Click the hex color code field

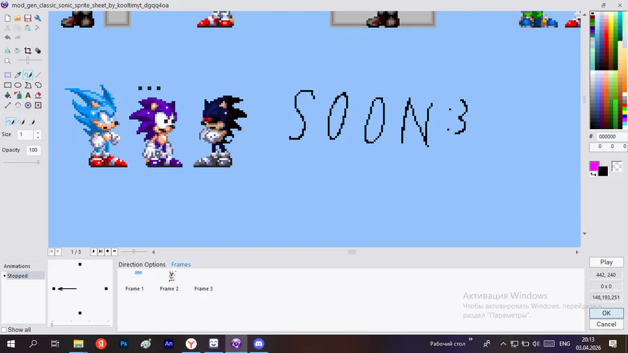tap(611, 137)
